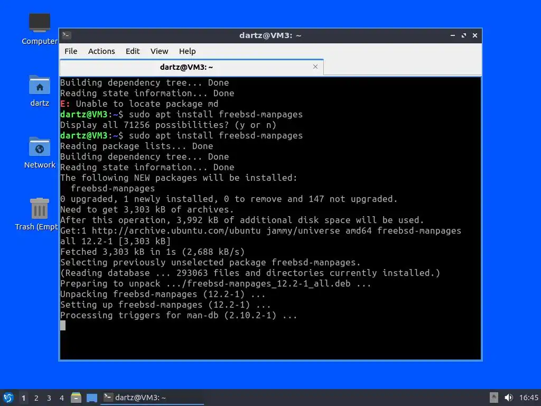Click 'Setting up freebsd-manpages (12.2-1)' line
541x406 pixels.
165,304
